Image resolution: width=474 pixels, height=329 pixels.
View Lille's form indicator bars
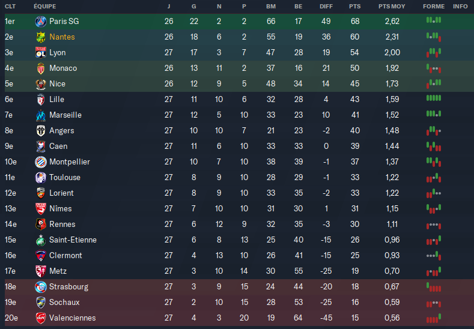(434, 98)
